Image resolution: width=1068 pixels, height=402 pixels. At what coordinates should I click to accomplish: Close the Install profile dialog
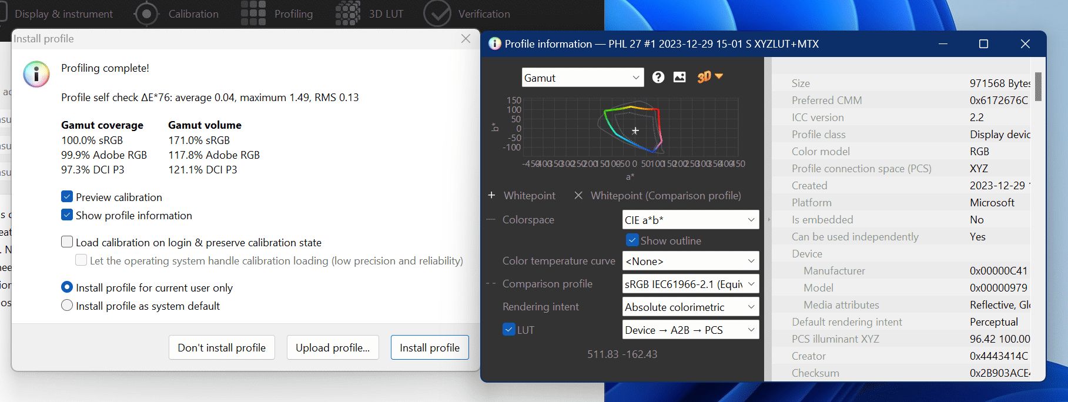[x=466, y=39]
